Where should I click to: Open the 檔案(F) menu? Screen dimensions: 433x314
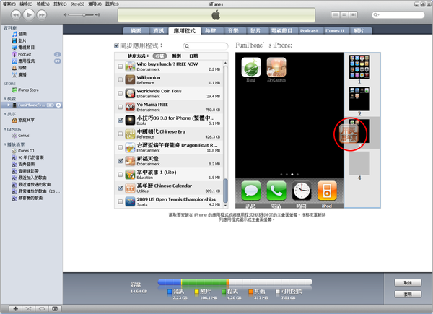[9, 4]
